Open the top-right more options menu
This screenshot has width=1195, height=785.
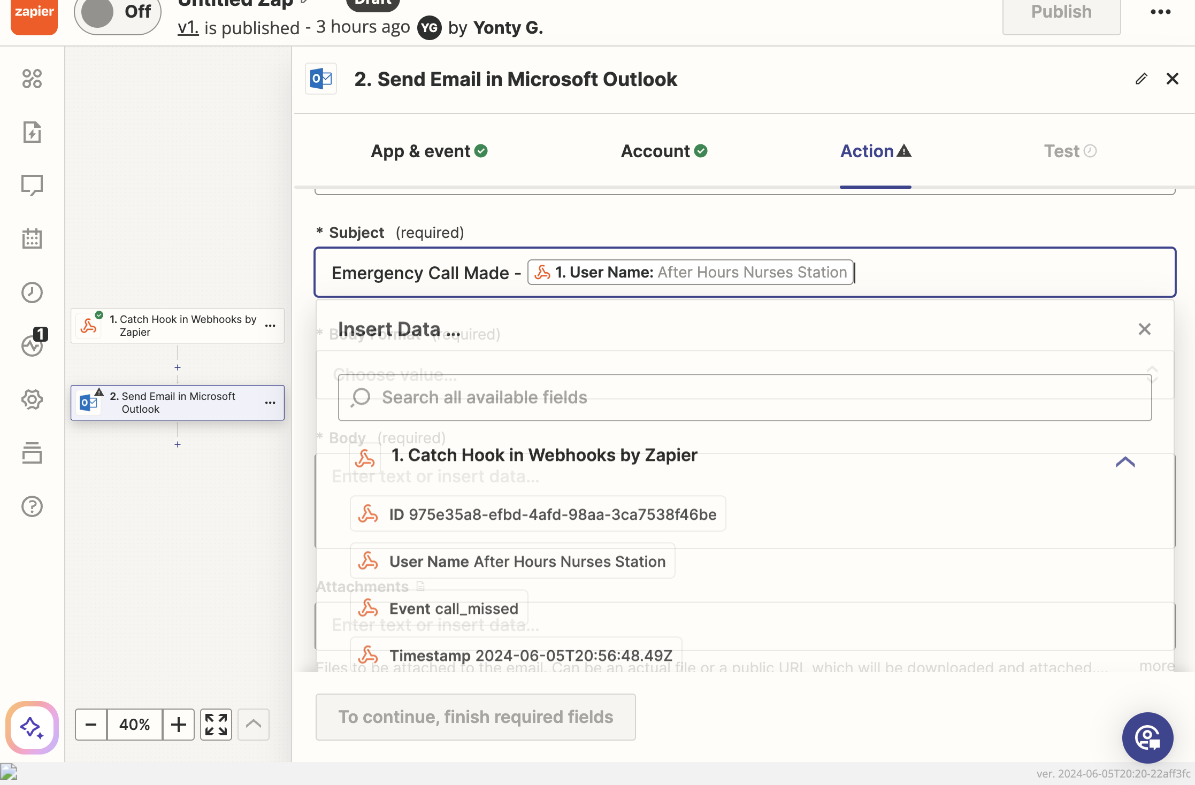[1161, 12]
